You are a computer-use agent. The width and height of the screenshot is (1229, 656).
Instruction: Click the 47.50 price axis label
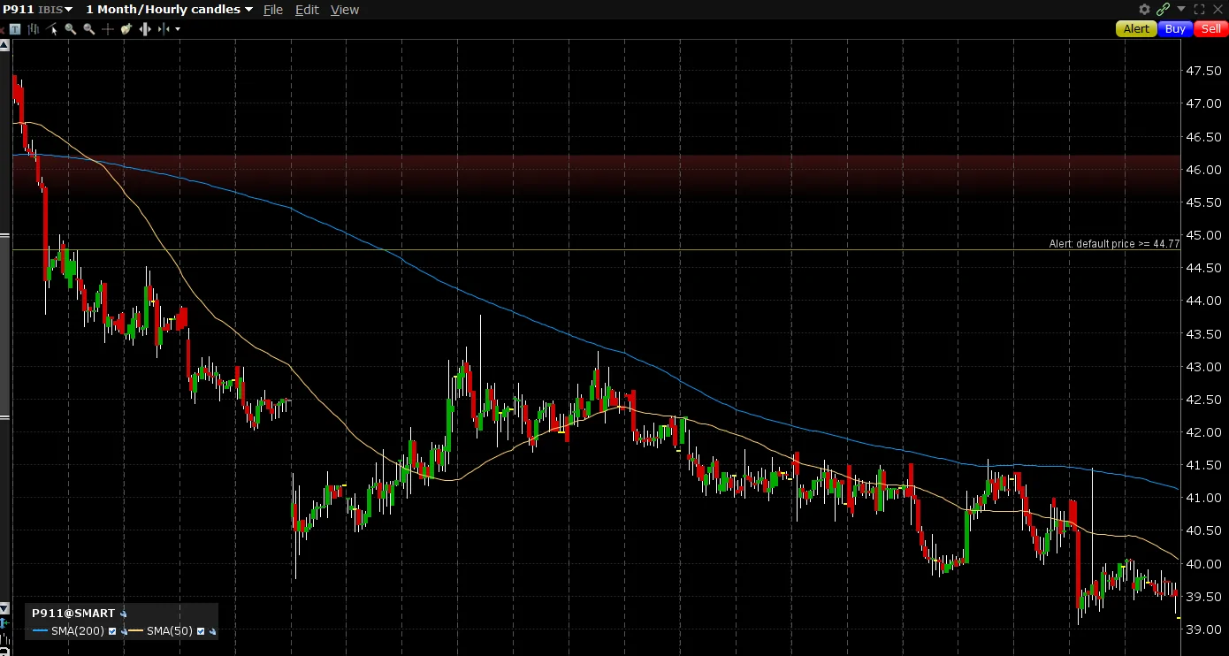[x=1205, y=71]
